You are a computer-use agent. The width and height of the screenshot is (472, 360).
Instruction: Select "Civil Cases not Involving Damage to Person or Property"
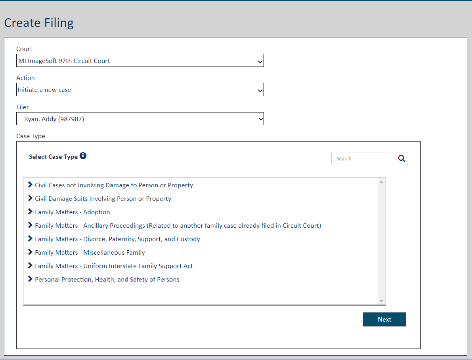click(x=114, y=185)
